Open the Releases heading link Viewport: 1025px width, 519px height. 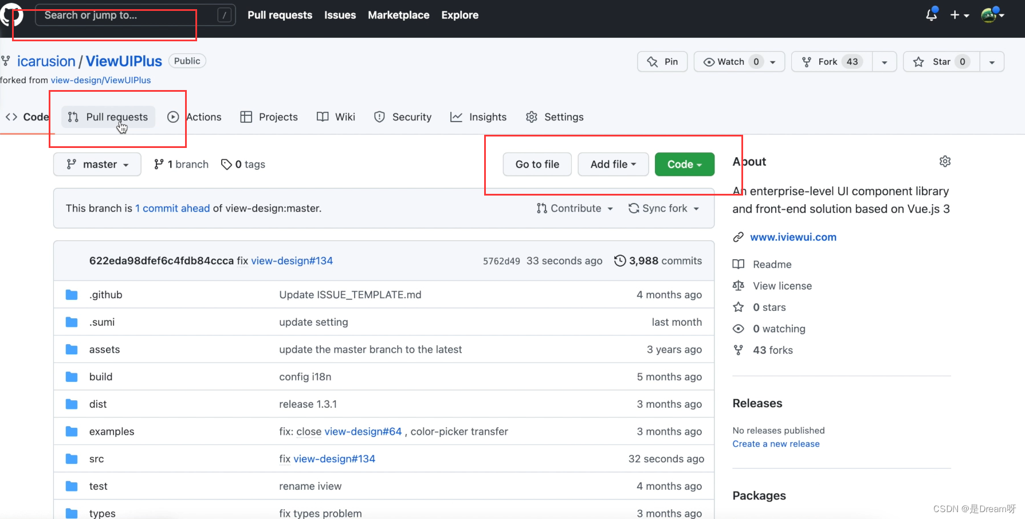click(757, 403)
